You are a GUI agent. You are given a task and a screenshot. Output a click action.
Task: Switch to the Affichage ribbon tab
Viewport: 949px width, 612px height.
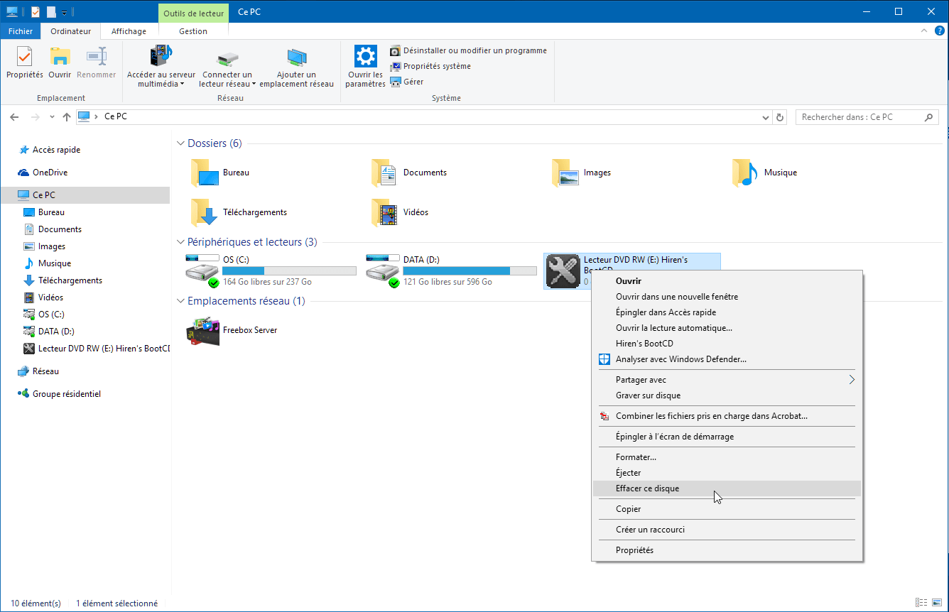point(129,31)
